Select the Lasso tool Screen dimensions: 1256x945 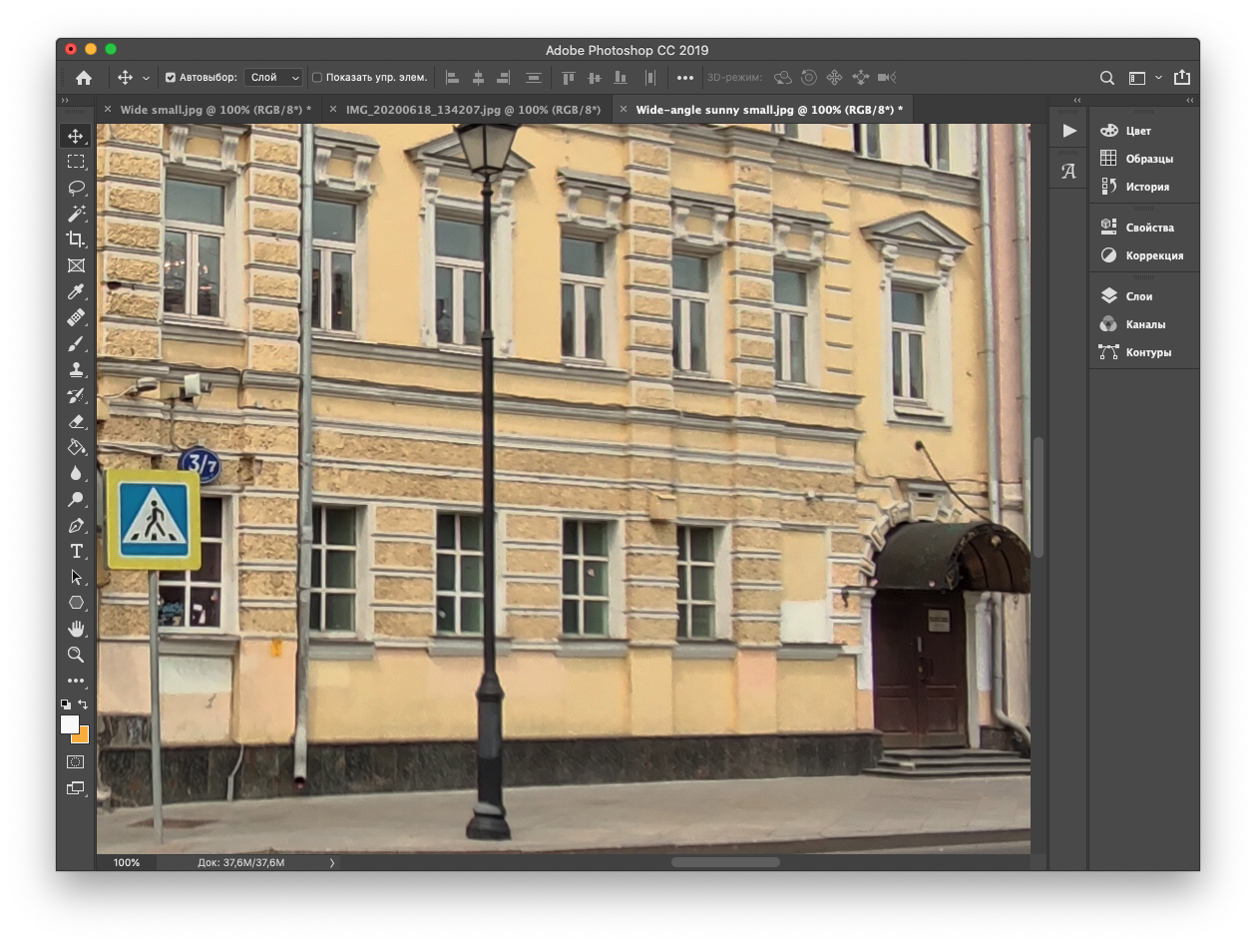pos(76,188)
